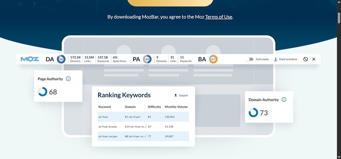Screen dimensions: 341x159
Task: Select the 'air fryer brands' keyword cell
Action: (108, 127)
